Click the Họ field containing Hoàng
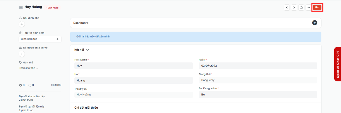341x113 pixels. [133, 80]
